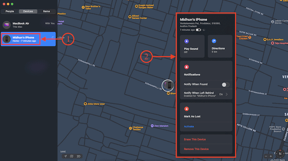This screenshot has width=288, height=161.
Task: Click Siliveri Sarees Center map marker
Action: point(130,17)
